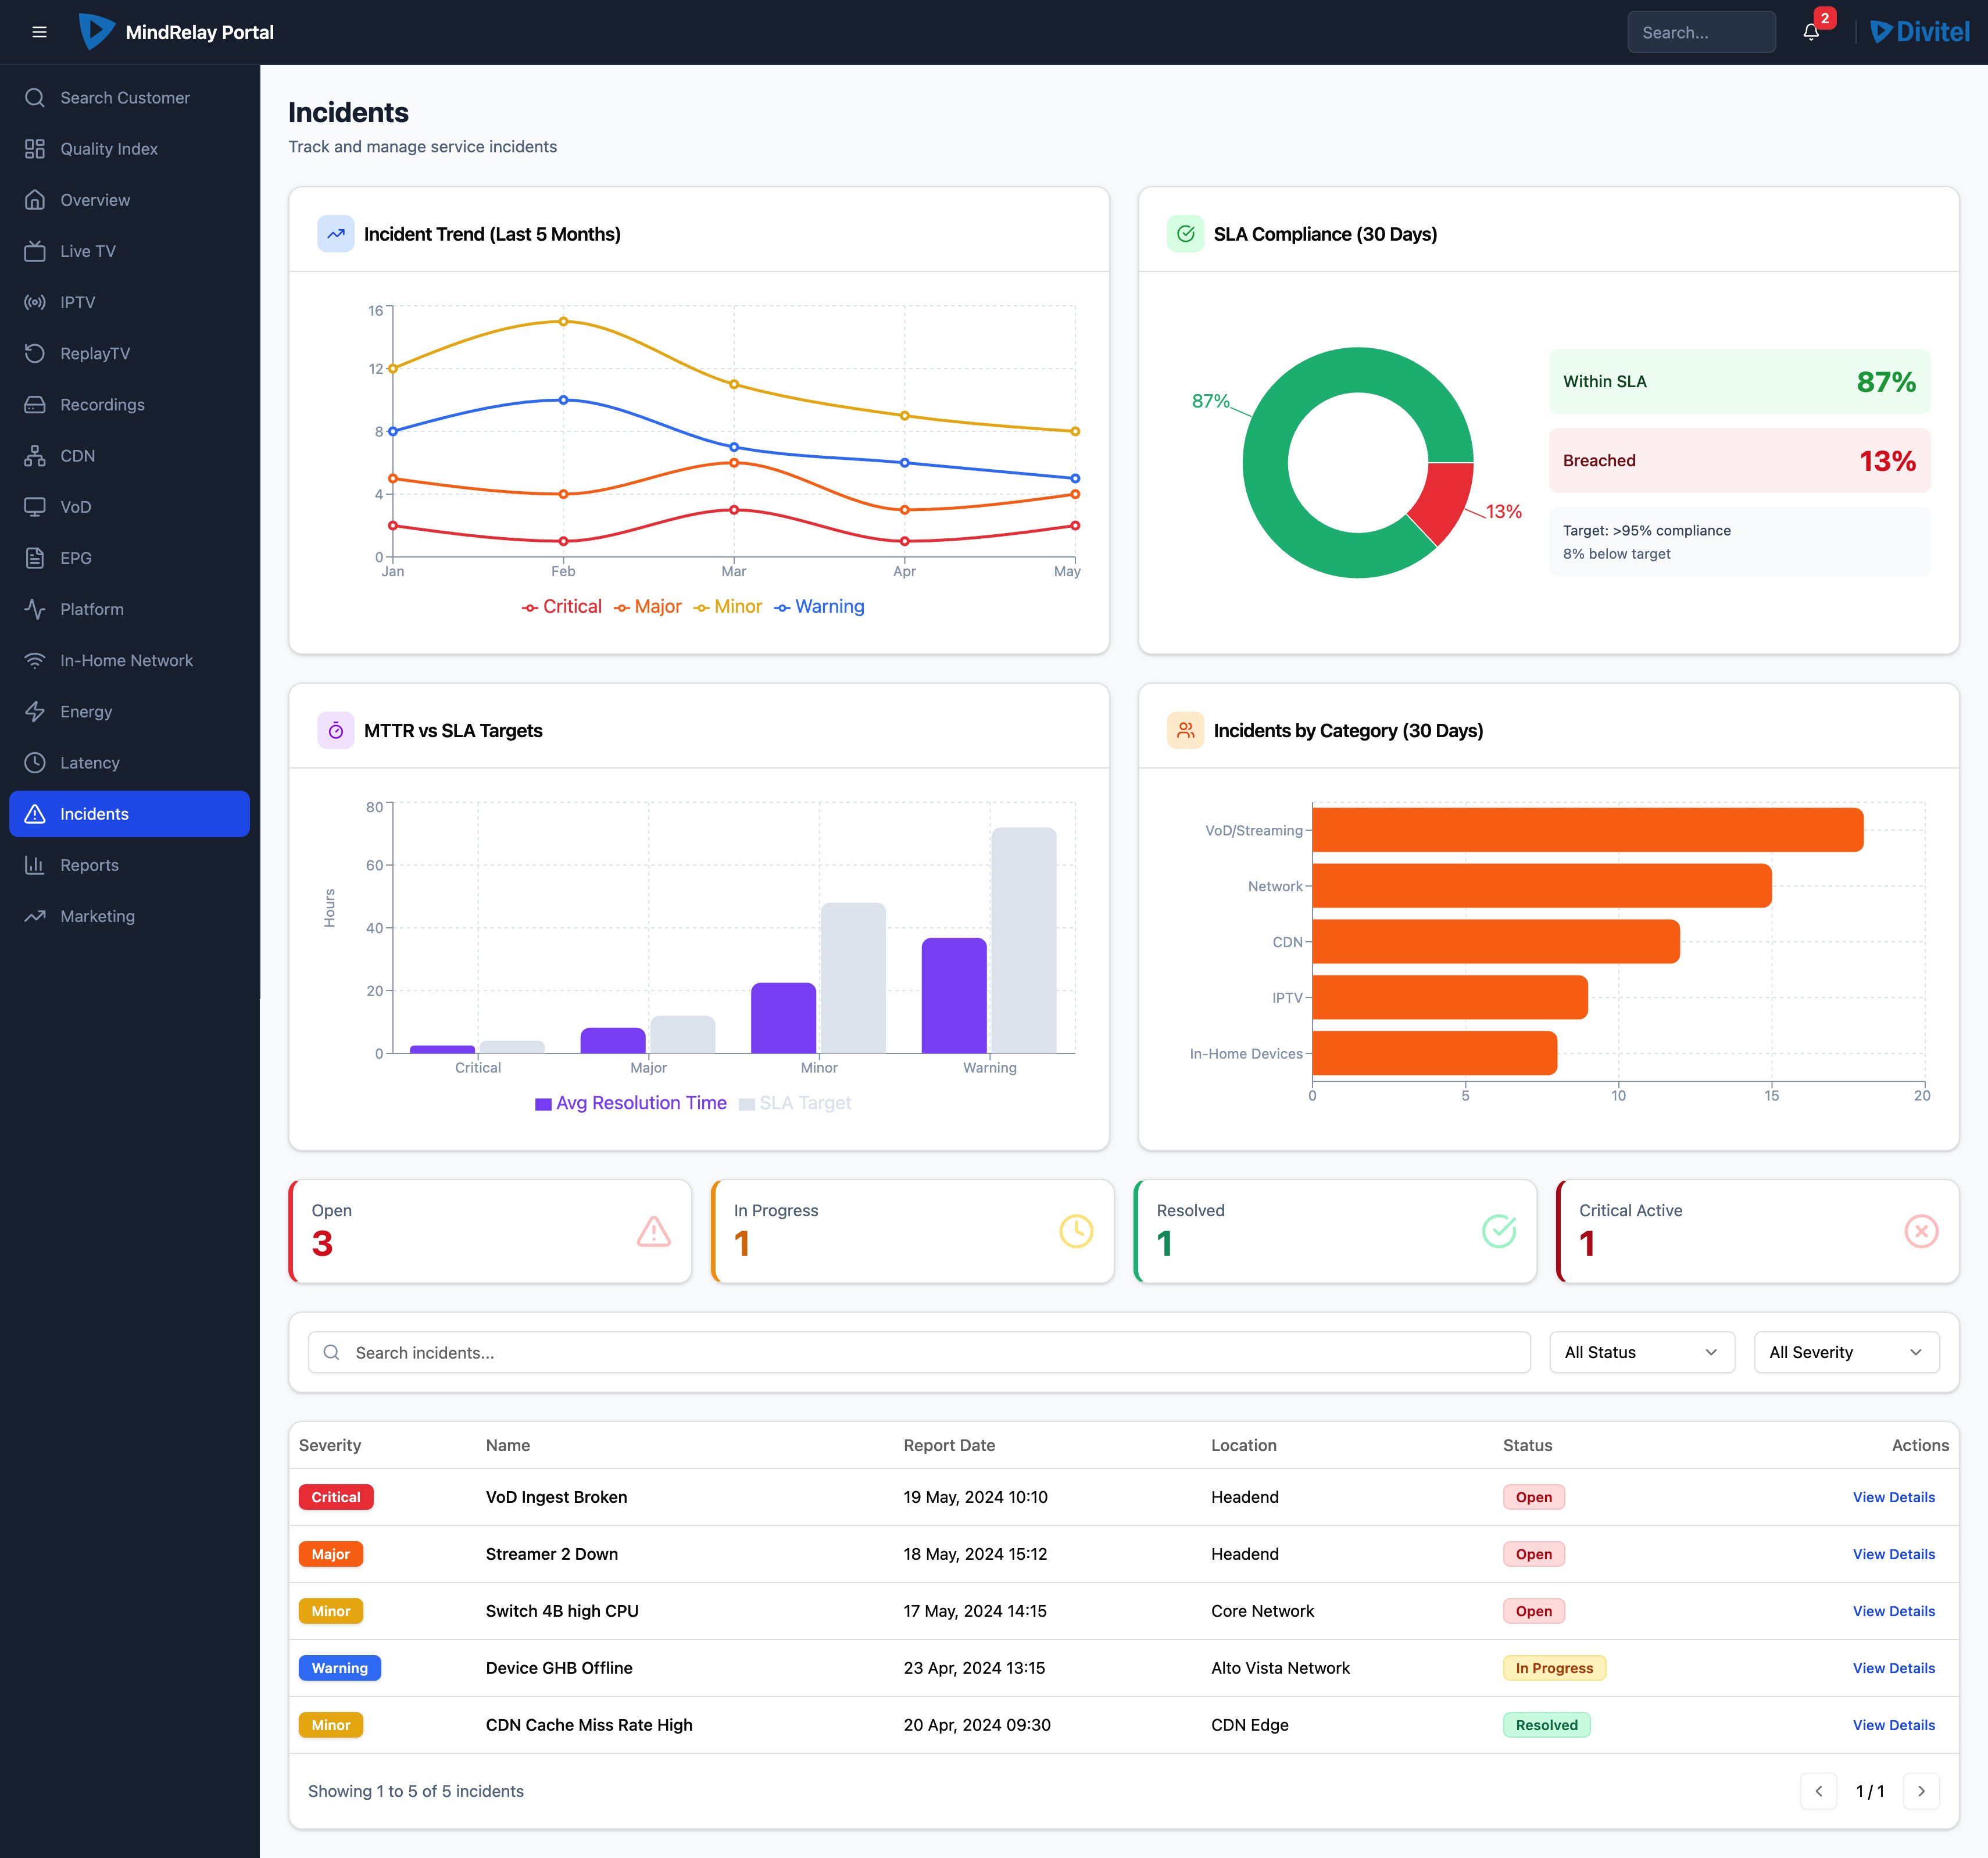Click the MTTR stopwatch card icon

point(336,731)
